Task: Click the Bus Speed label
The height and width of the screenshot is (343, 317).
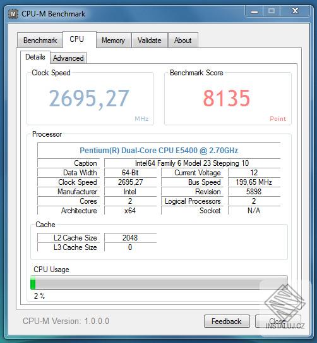Action: 205,182
